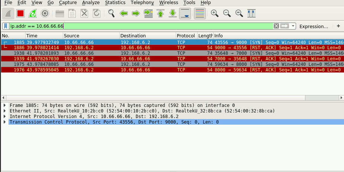Jump to the first packet

pyautogui.click(x=160, y=14)
